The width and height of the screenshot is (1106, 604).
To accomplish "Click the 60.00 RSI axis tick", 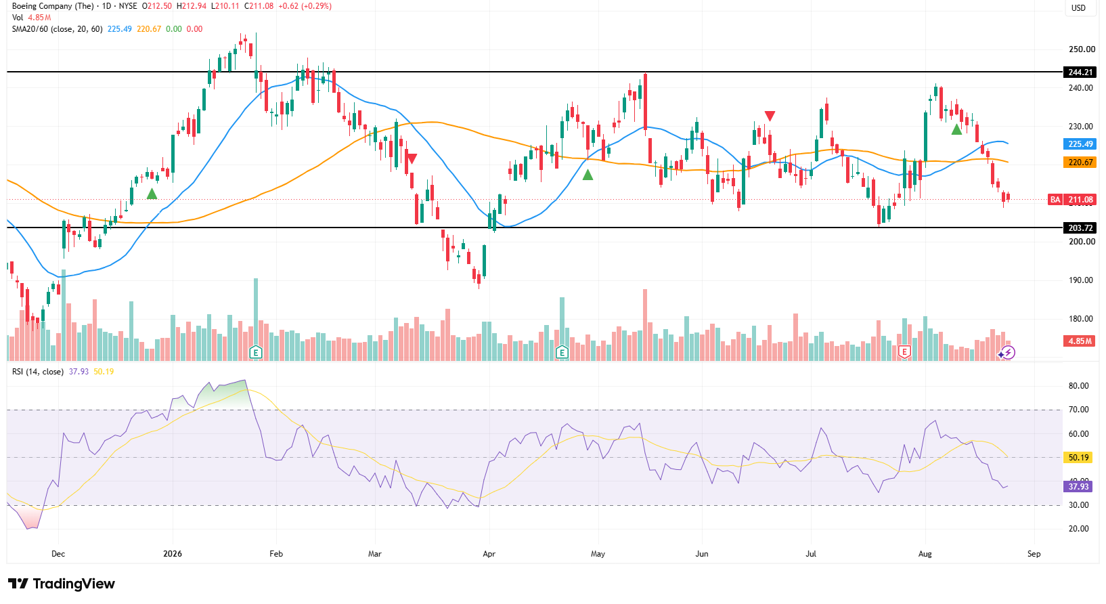I will pyautogui.click(x=1079, y=434).
